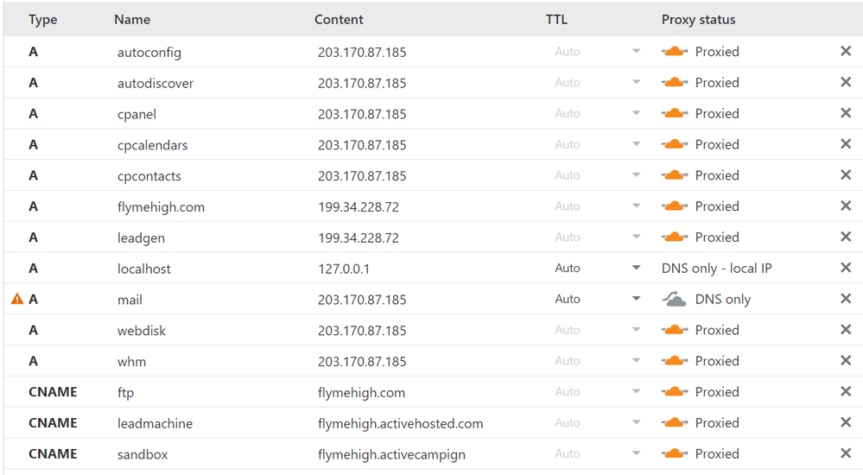Edit content field flymehigh.activehosted.com
Viewport: 863px width, 475px height.
[400, 423]
